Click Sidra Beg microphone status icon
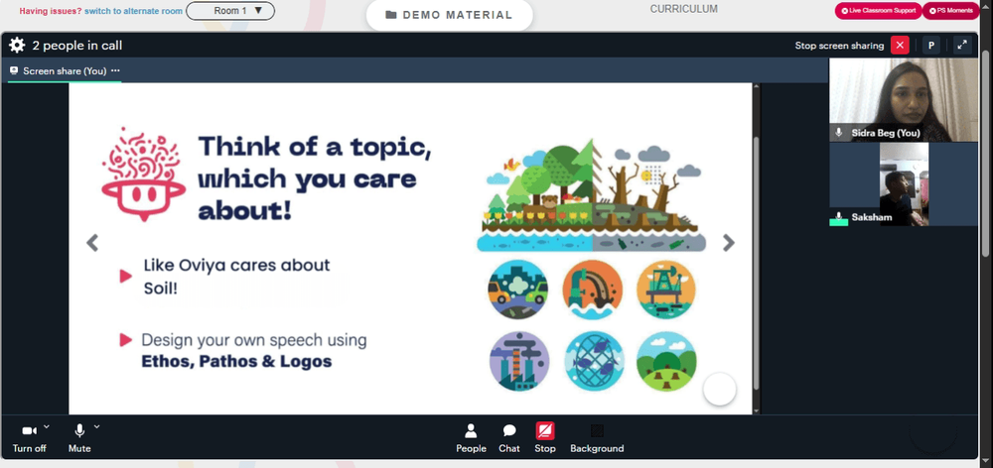The width and height of the screenshot is (993, 468). point(839,133)
